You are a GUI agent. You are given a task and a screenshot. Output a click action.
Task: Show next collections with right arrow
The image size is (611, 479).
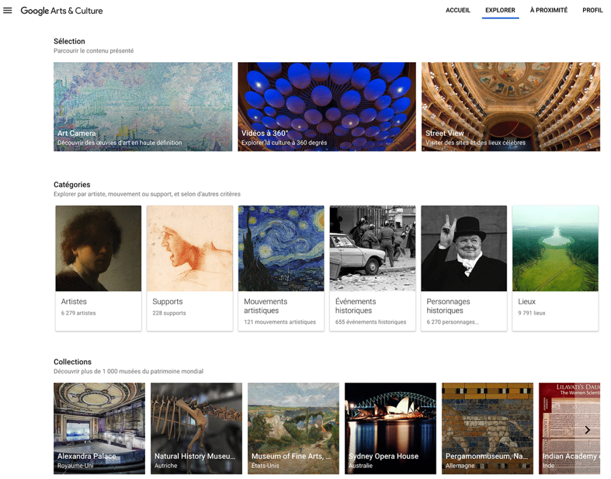[587, 430]
